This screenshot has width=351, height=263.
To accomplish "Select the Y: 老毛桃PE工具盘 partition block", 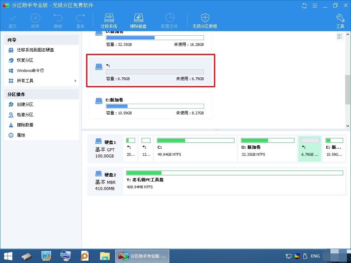I will point(234,181).
